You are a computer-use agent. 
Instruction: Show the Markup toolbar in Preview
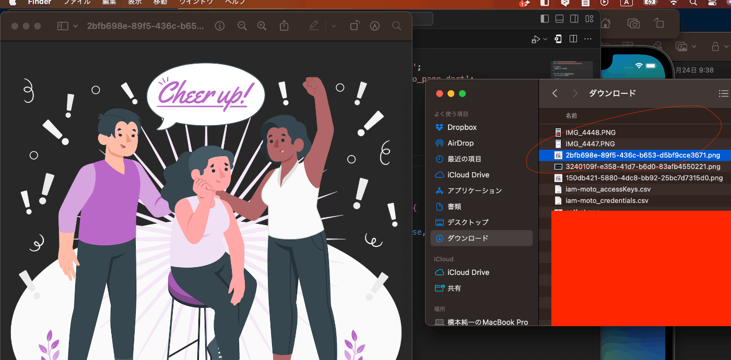pos(374,26)
